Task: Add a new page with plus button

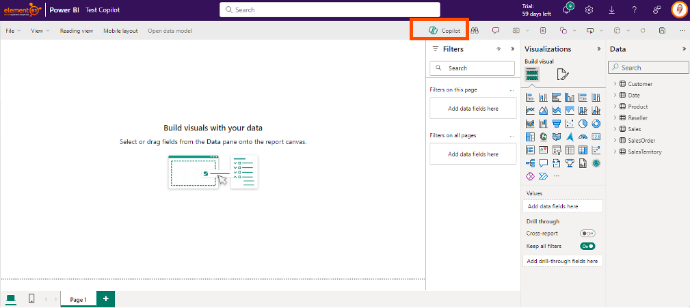Action: click(105, 299)
